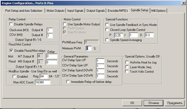Click the greyed Step/Dir Motor checkbox

[65, 32]
